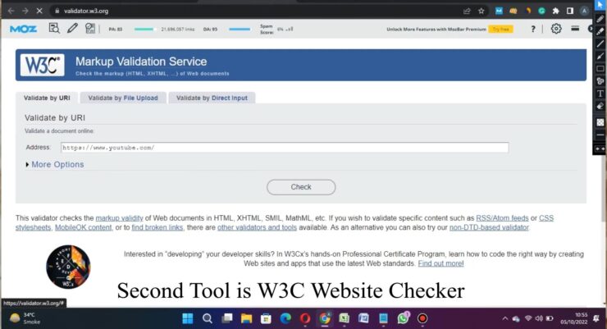Screen dimensions: 607x329
Task: Select the eraser annotation tool
Action: pyautogui.click(x=600, y=106)
